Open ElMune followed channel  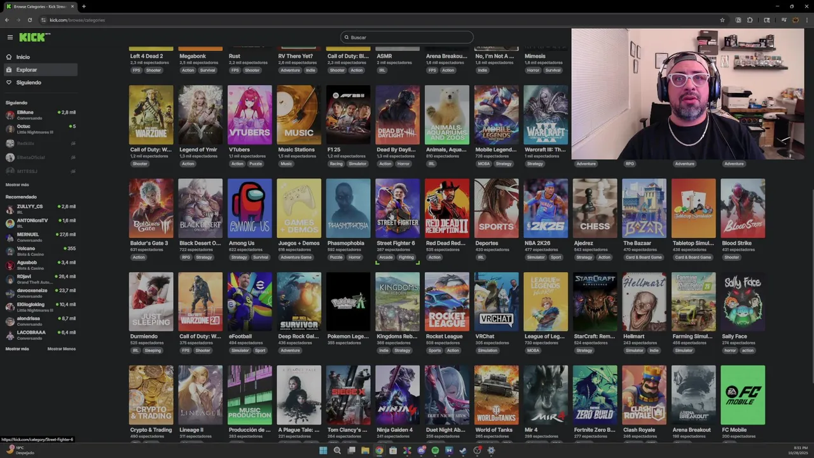coord(41,114)
